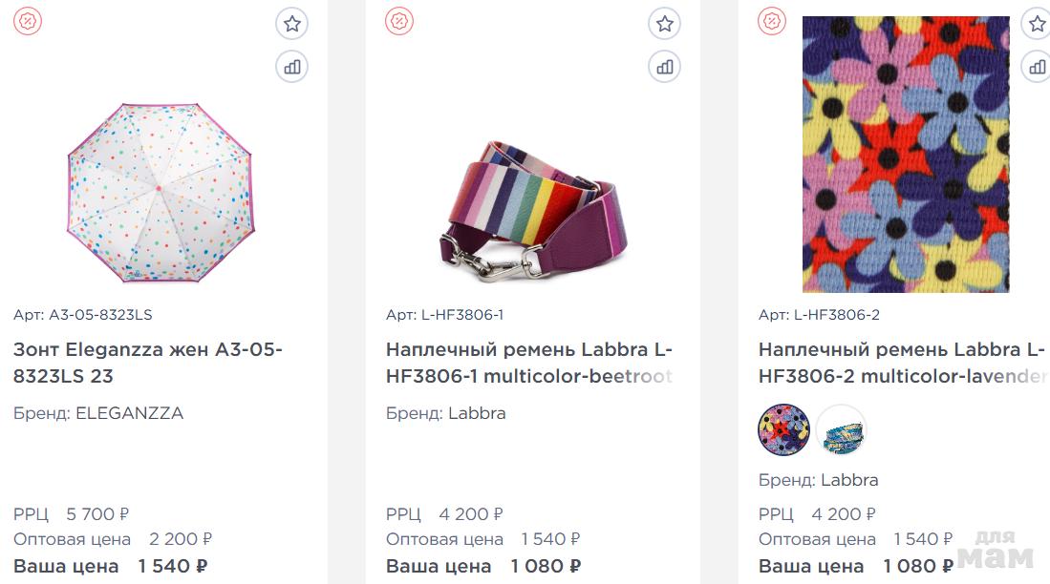Image resolution: width=1050 pixels, height=584 pixels.
Task: Click brand ELEGANZZA label
Action: pyautogui.click(x=98, y=413)
